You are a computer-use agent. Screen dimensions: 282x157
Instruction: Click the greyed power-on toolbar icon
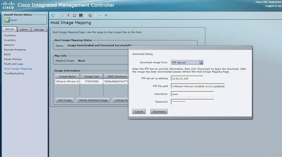pos(62,15)
